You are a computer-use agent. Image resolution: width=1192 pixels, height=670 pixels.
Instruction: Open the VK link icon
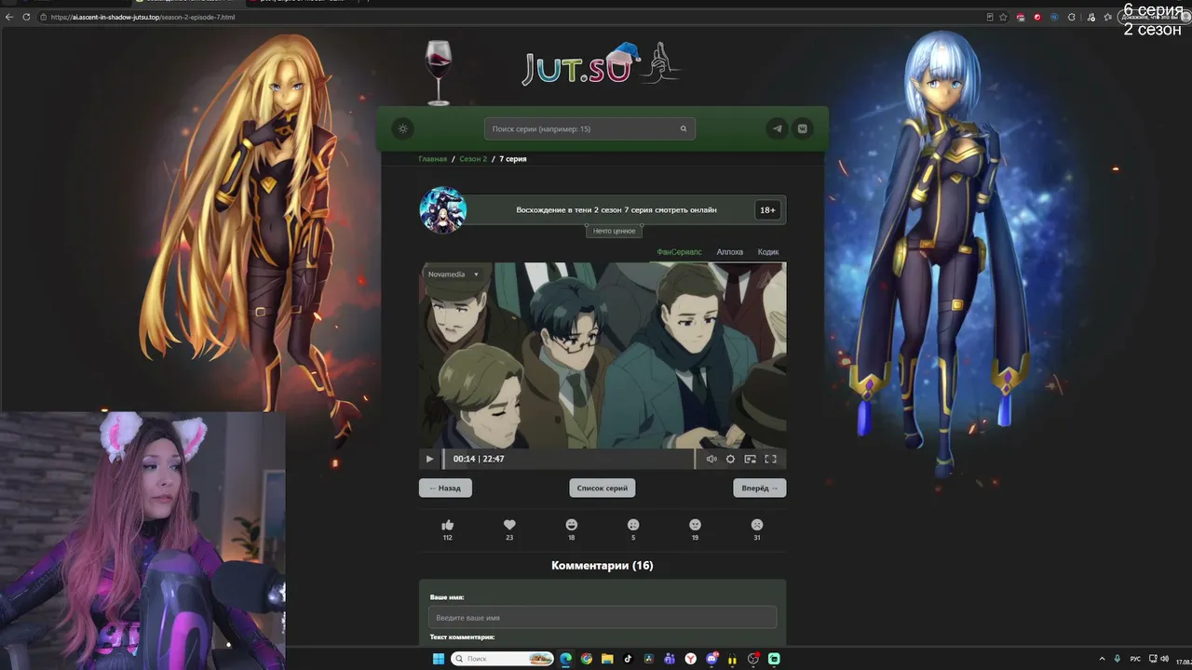click(x=802, y=128)
